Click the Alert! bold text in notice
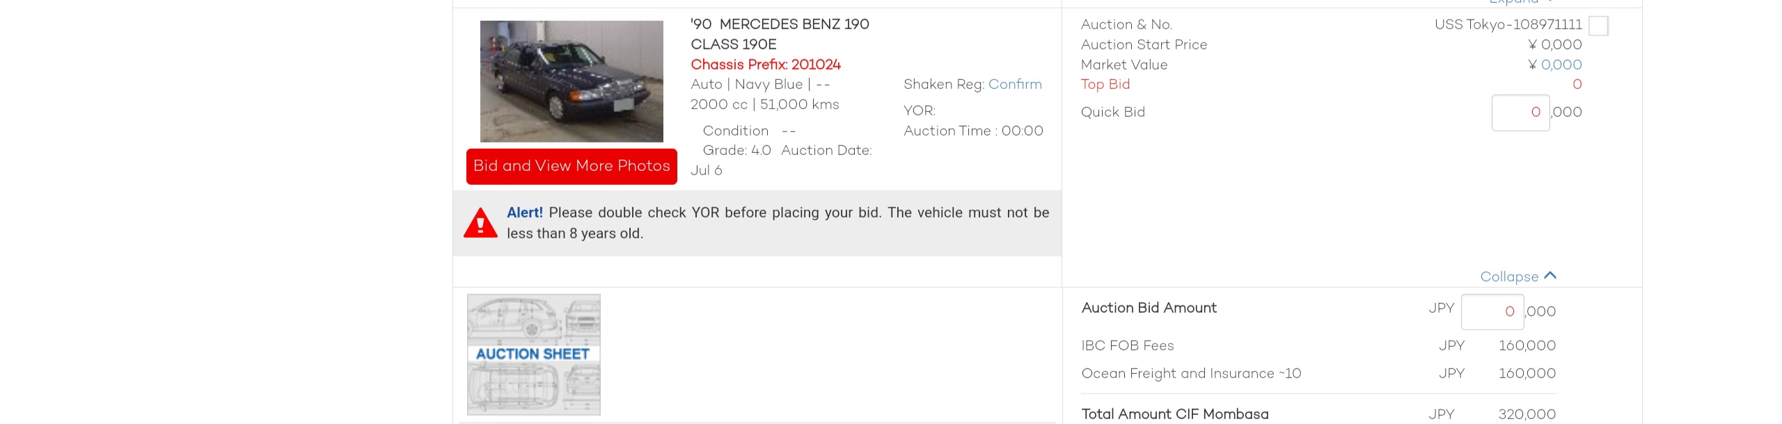Screen dimensions: 1782x424 (x=525, y=213)
